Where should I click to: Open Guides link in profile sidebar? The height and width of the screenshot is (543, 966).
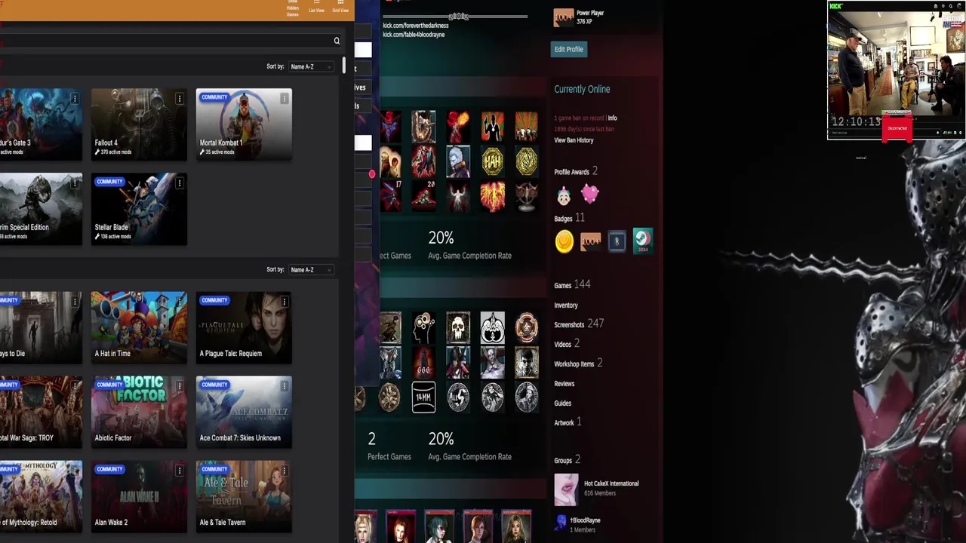(x=563, y=403)
